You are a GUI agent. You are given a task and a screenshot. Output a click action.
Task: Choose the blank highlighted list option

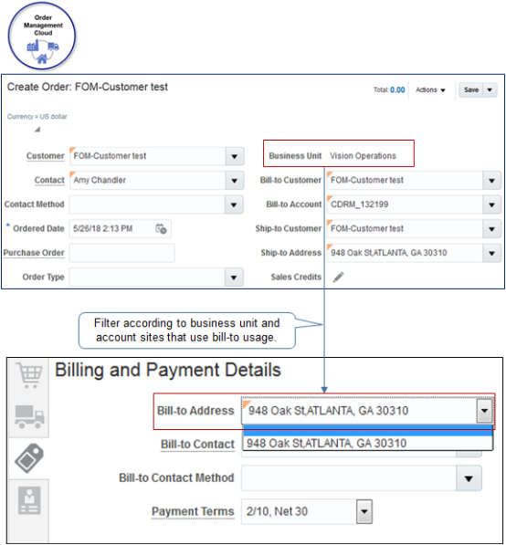(368, 430)
